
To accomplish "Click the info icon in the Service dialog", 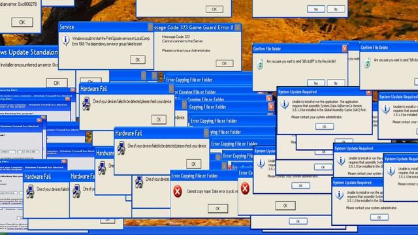I will (x=65, y=40).
